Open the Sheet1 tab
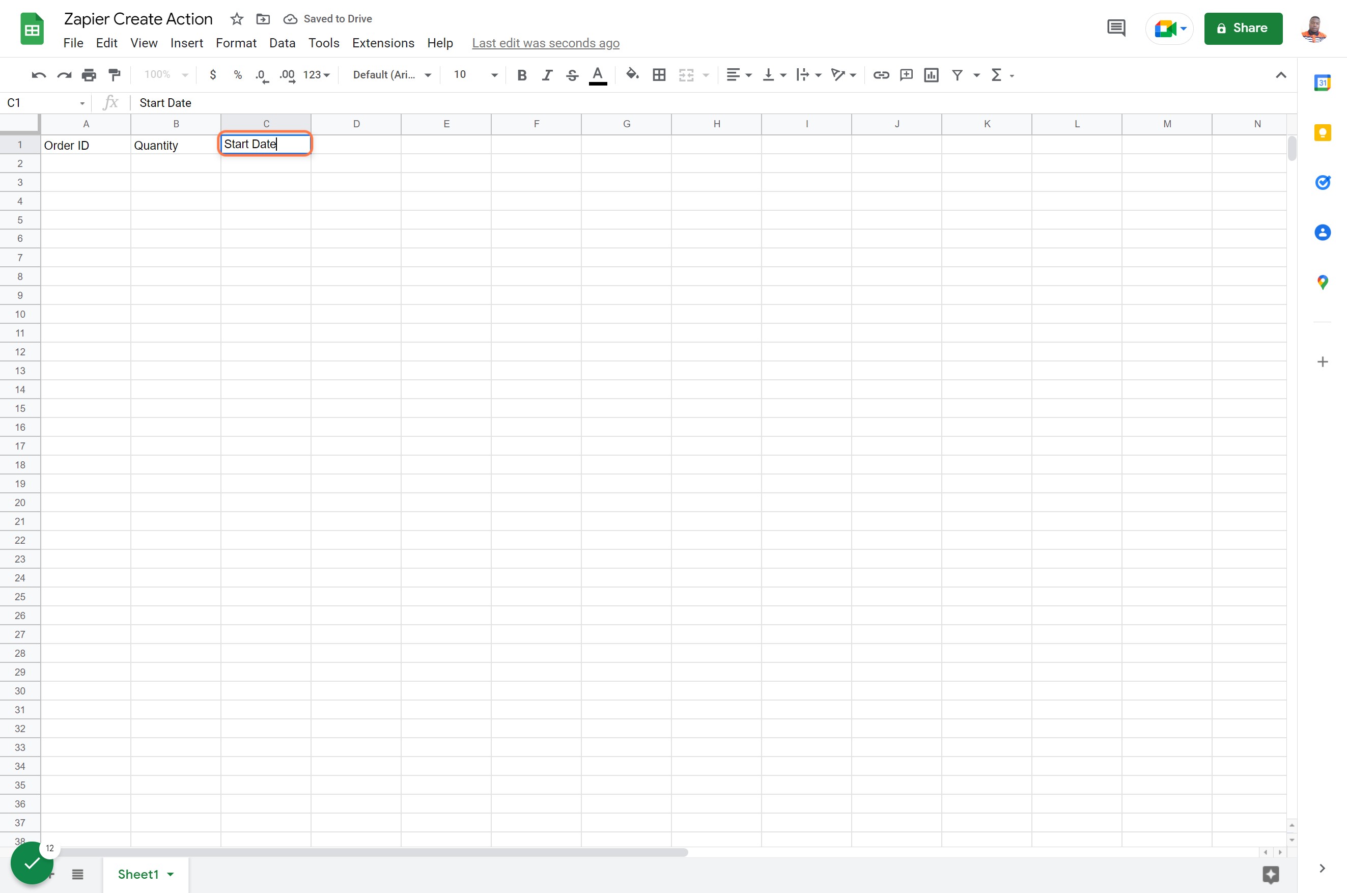Viewport: 1347px width, 893px height. (146, 874)
